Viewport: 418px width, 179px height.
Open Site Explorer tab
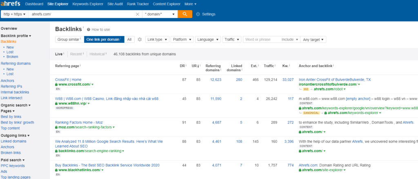coord(58,4)
